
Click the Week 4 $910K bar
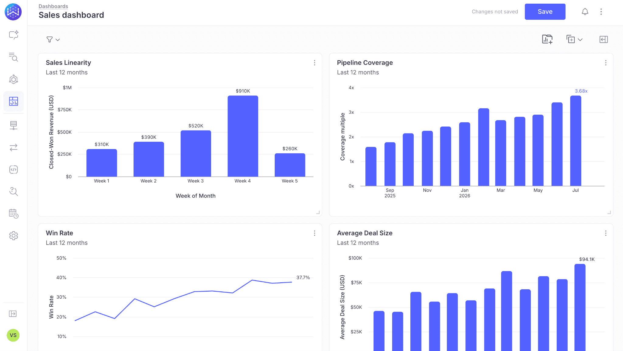(243, 136)
